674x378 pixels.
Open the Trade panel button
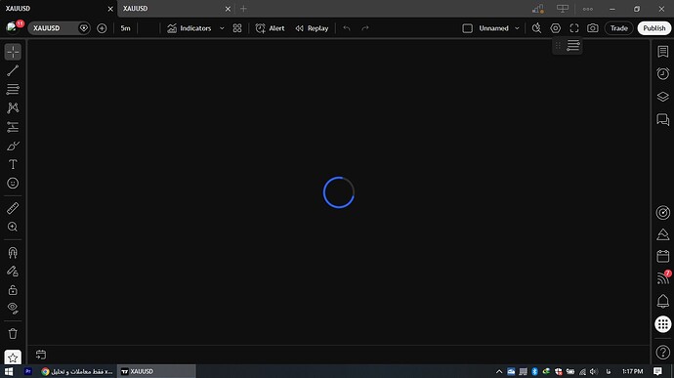pyautogui.click(x=619, y=28)
